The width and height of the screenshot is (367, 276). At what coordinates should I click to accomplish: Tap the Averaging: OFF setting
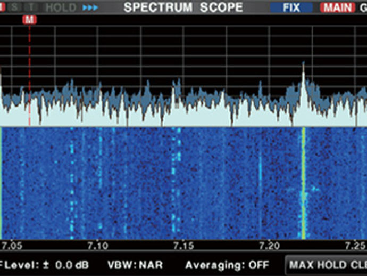click(227, 265)
